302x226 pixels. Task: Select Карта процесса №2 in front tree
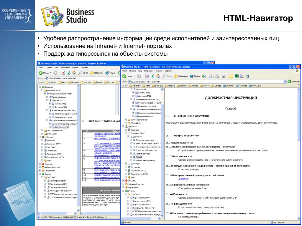click(142, 201)
